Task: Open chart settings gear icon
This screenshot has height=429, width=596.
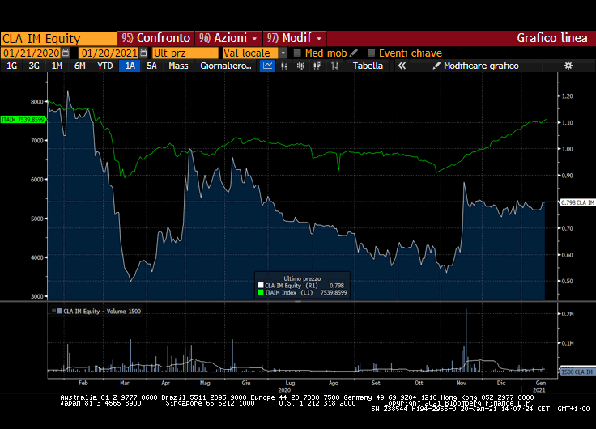Action: (568, 66)
